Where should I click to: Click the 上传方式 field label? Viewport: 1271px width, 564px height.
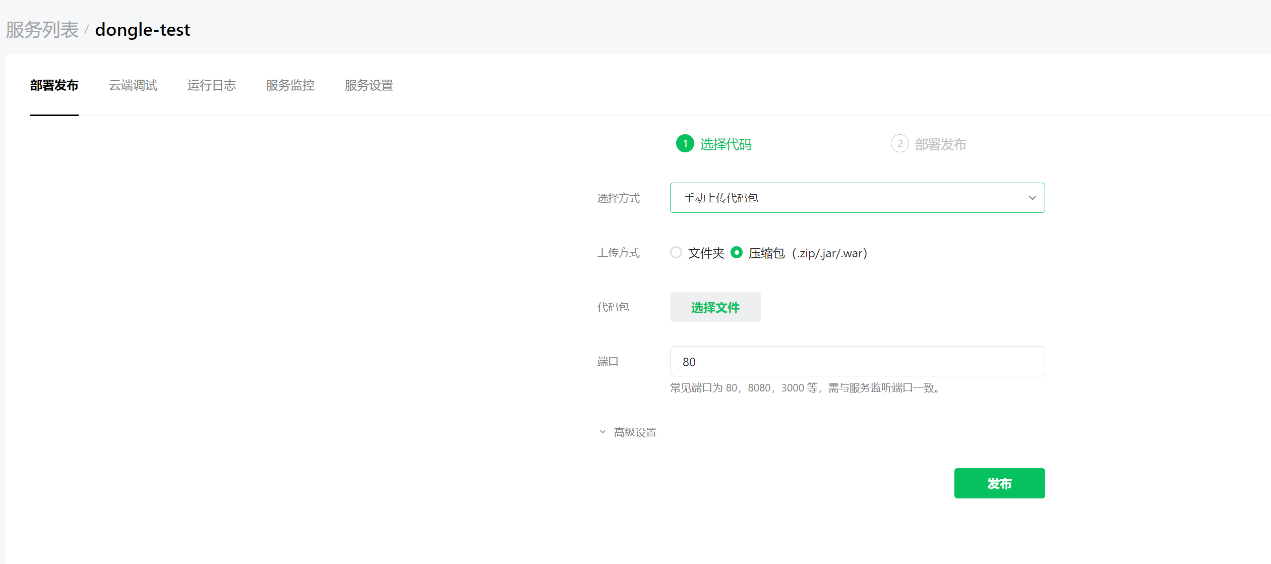tap(619, 253)
